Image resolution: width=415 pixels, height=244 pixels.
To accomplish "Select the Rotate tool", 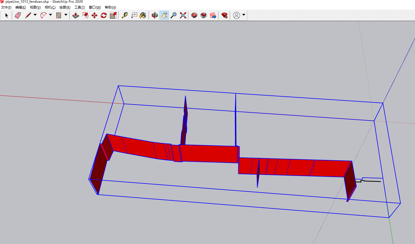I will click(x=103, y=15).
